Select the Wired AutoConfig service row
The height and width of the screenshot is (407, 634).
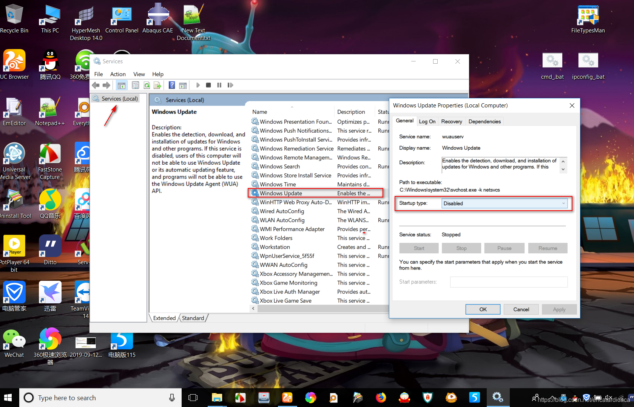click(320, 211)
